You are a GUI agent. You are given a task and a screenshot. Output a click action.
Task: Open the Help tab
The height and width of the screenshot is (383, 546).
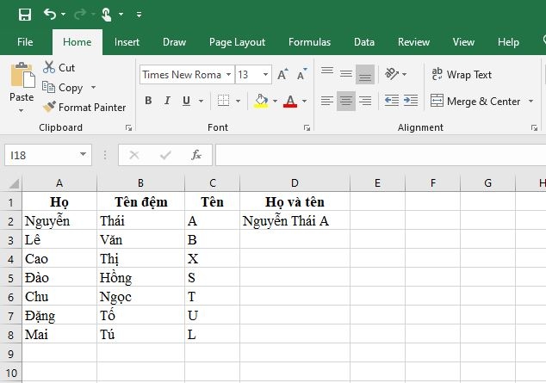tap(508, 42)
